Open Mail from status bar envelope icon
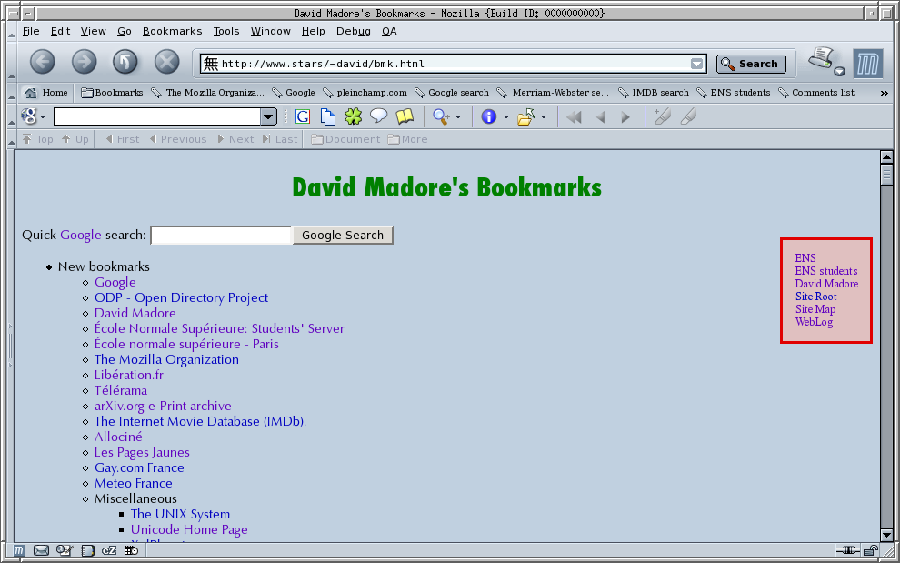This screenshot has height=563, width=900. pos(42,550)
